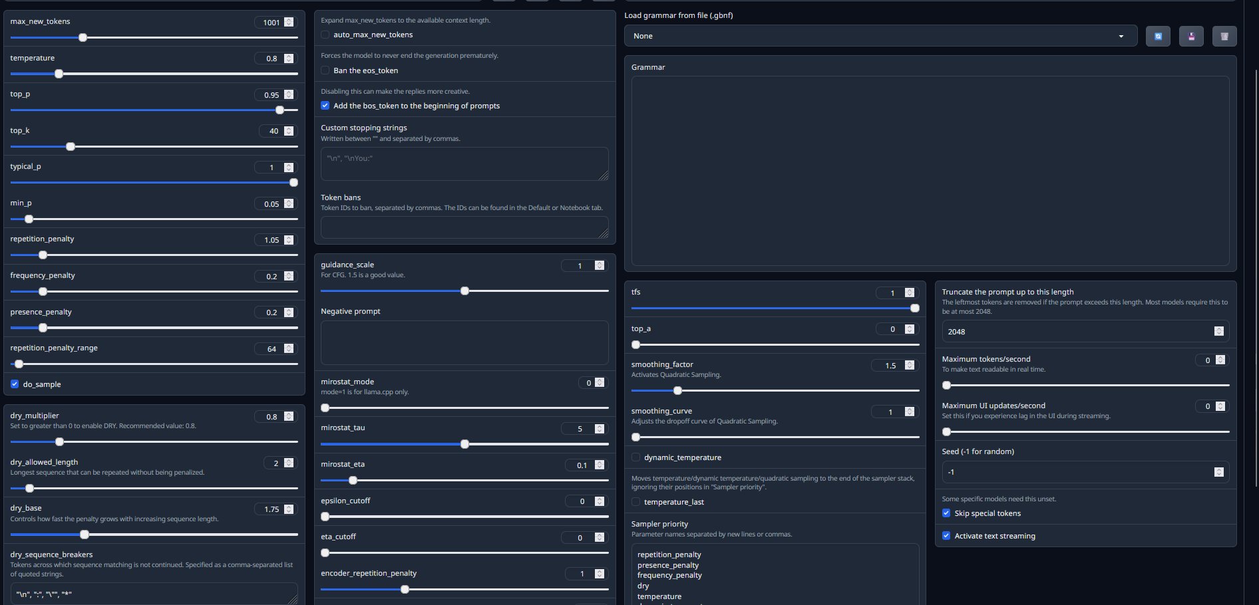Disable Skip special tokens
This screenshot has width=1259, height=605.
pyautogui.click(x=946, y=513)
